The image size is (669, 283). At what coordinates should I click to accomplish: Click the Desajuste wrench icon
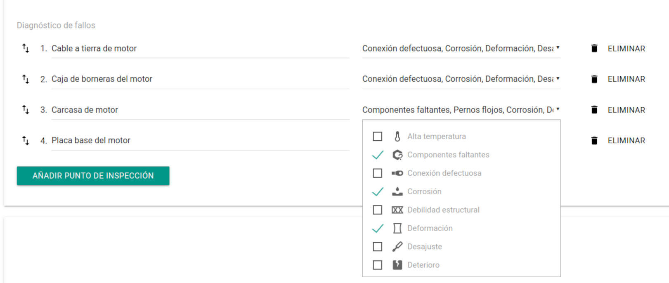(x=397, y=247)
